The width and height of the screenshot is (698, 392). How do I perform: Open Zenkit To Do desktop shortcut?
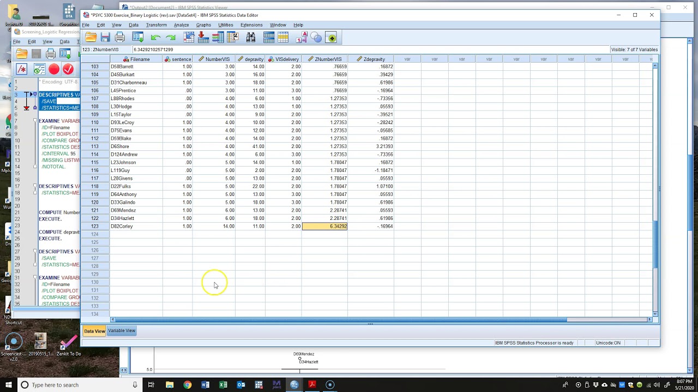(x=68, y=345)
